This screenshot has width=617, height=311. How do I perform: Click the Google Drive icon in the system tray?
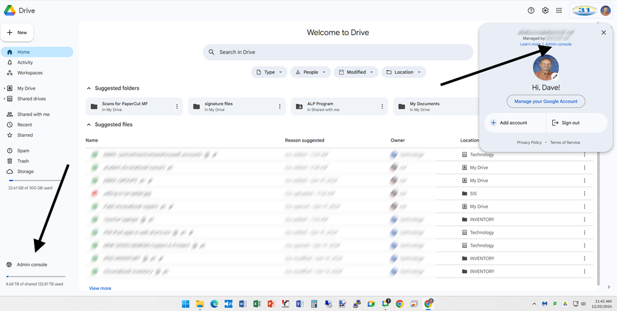(x=565, y=304)
